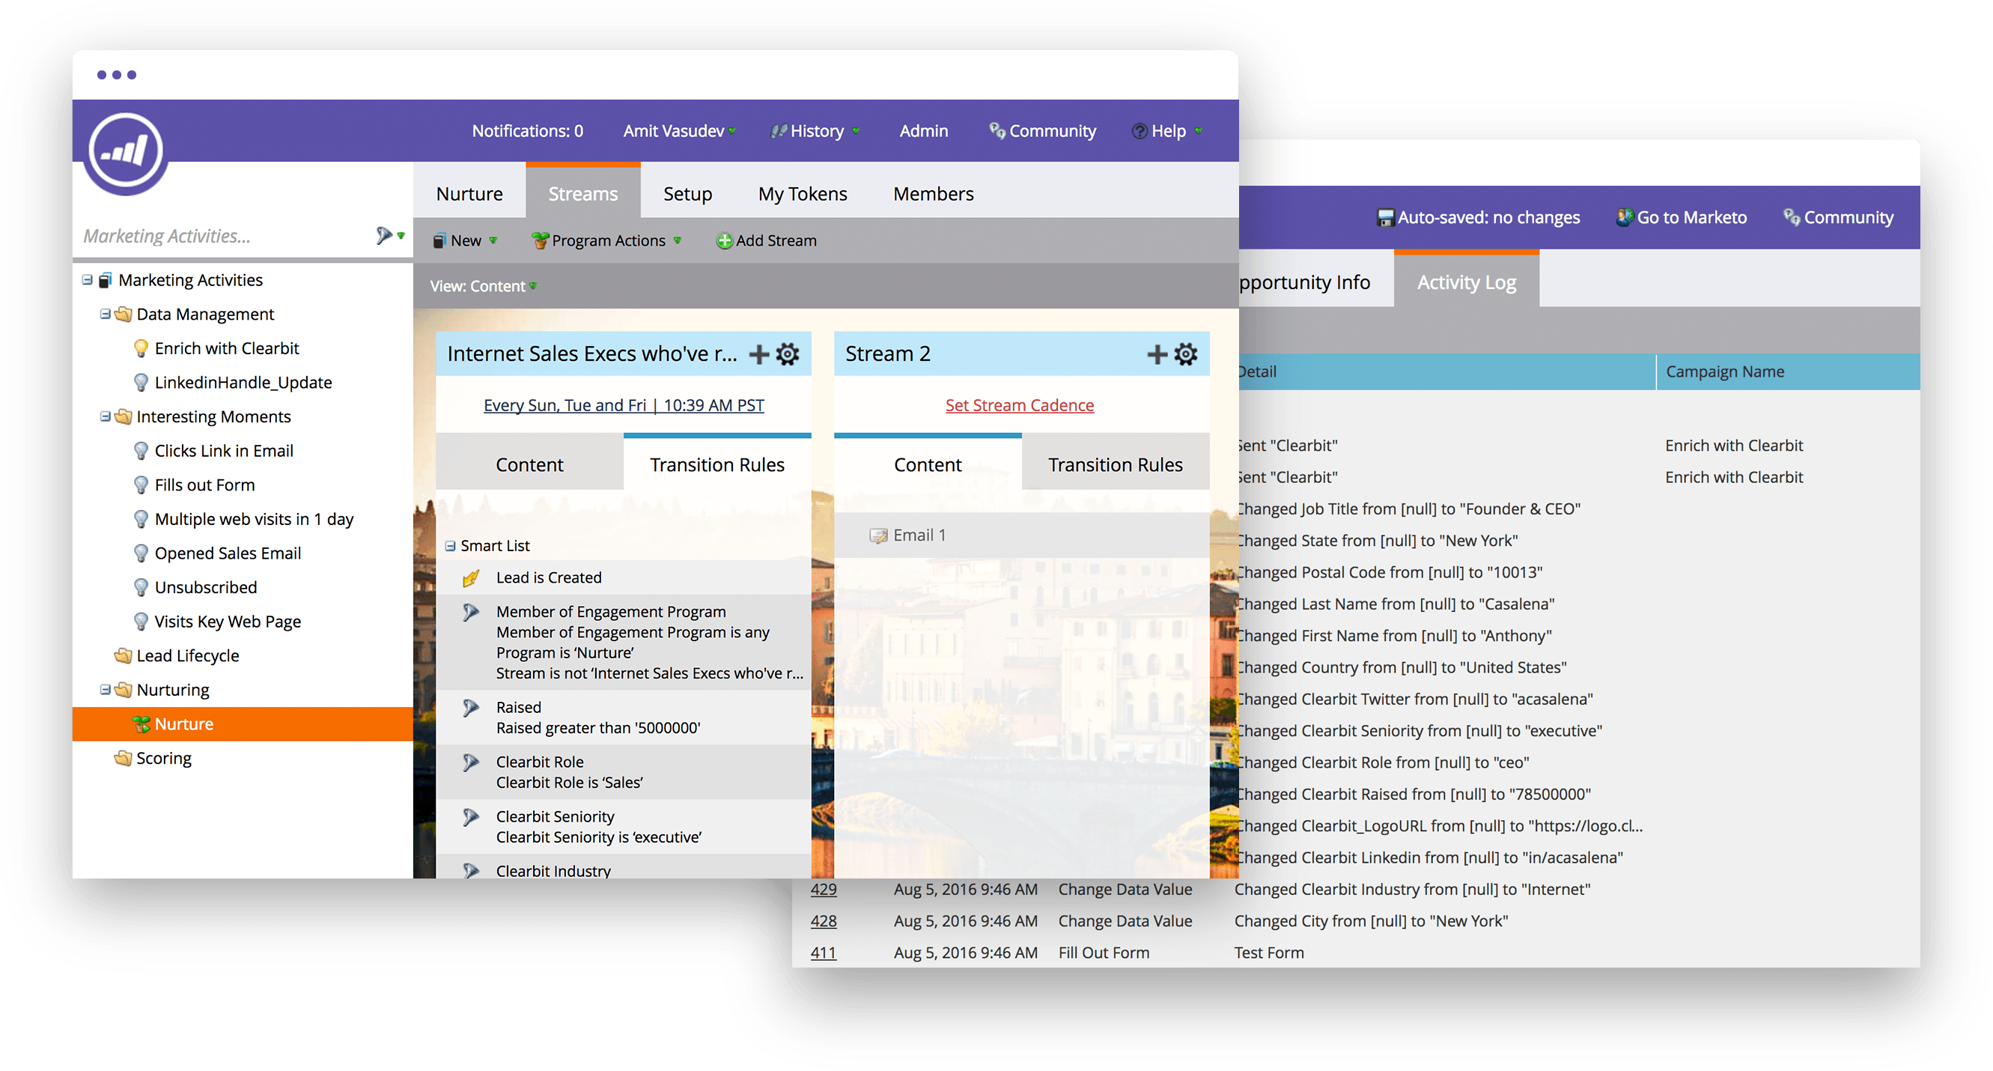Click the Add Stream green plus icon
This screenshot has height=1071, width=1993.
pyautogui.click(x=724, y=241)
